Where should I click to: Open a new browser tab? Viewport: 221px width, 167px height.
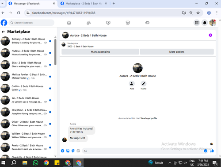tap(114, 4)
